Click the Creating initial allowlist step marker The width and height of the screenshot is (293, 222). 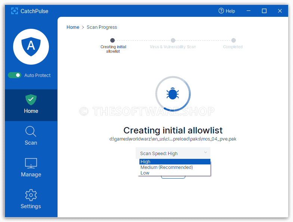[112, 40]
